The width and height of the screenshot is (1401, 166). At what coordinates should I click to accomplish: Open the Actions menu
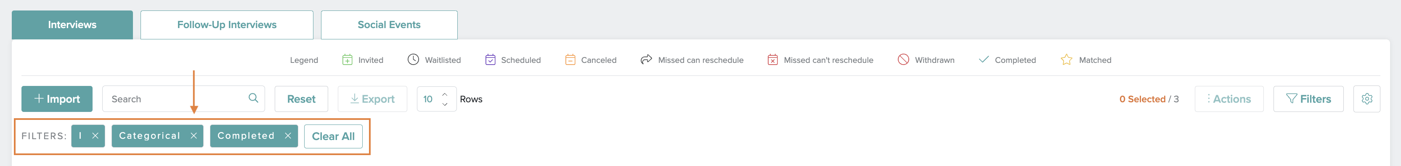[1229, 99]
